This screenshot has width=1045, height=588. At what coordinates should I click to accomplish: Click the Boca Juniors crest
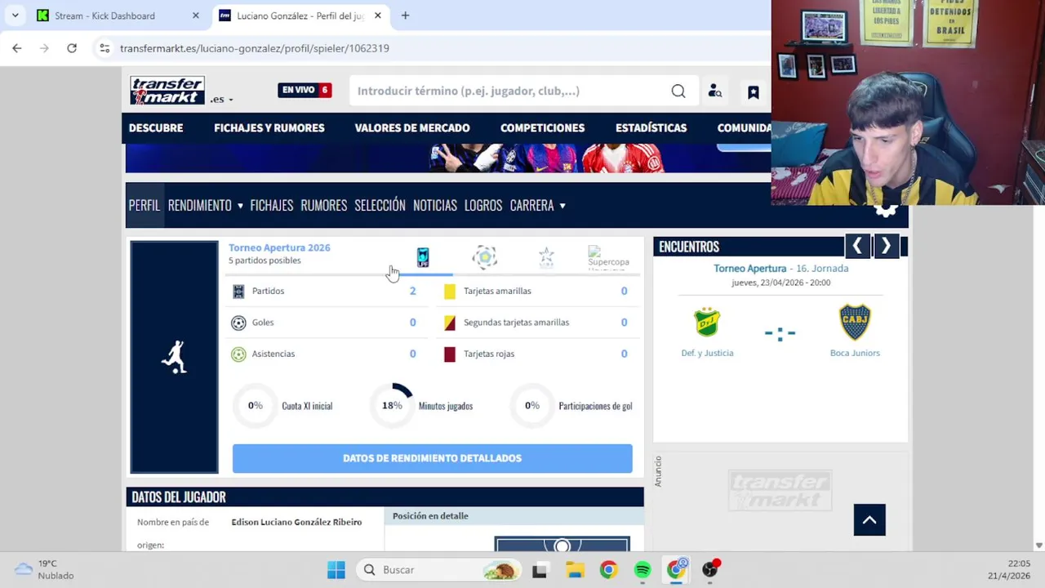(855, 322)
